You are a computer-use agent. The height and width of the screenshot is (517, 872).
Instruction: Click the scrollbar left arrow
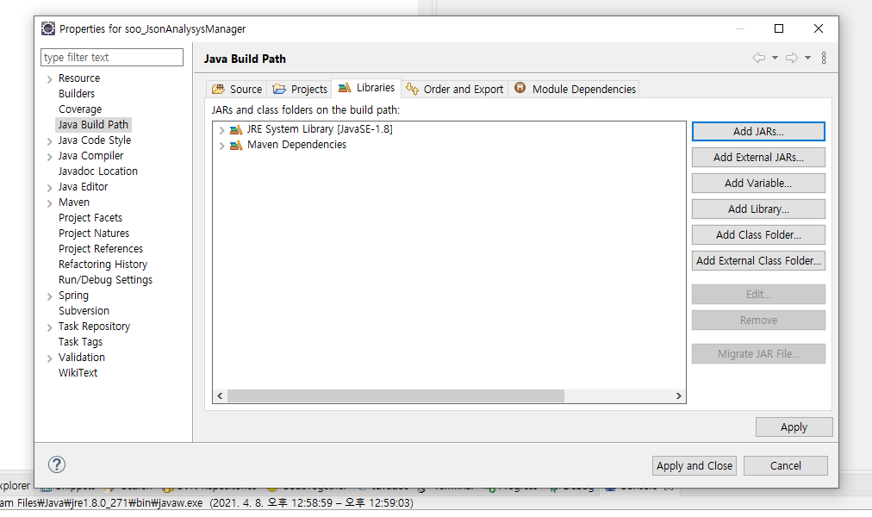220,396
